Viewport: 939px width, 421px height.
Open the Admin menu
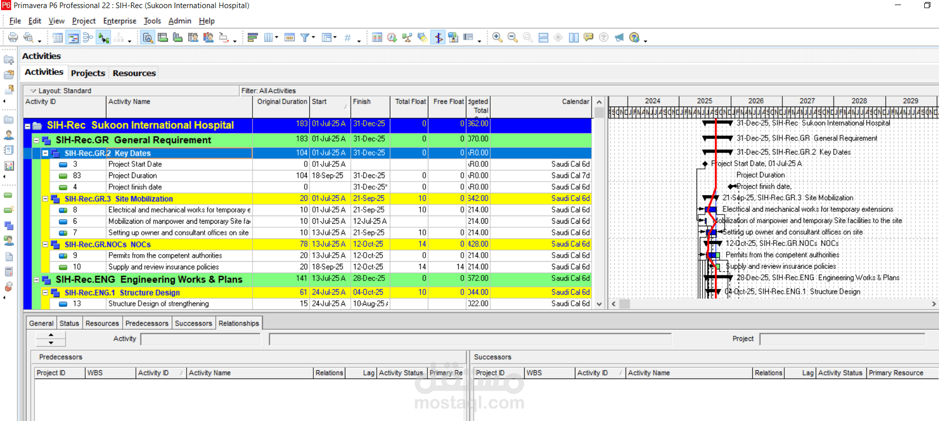click(x=179, y=21)
